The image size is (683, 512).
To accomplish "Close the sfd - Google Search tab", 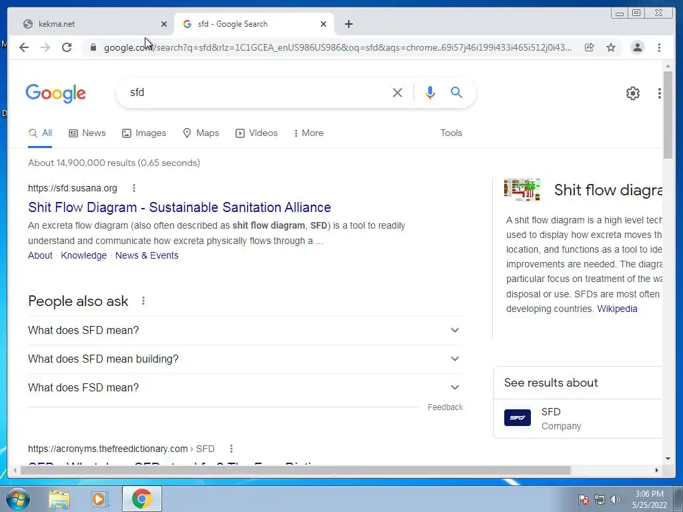I will [323, 24].
